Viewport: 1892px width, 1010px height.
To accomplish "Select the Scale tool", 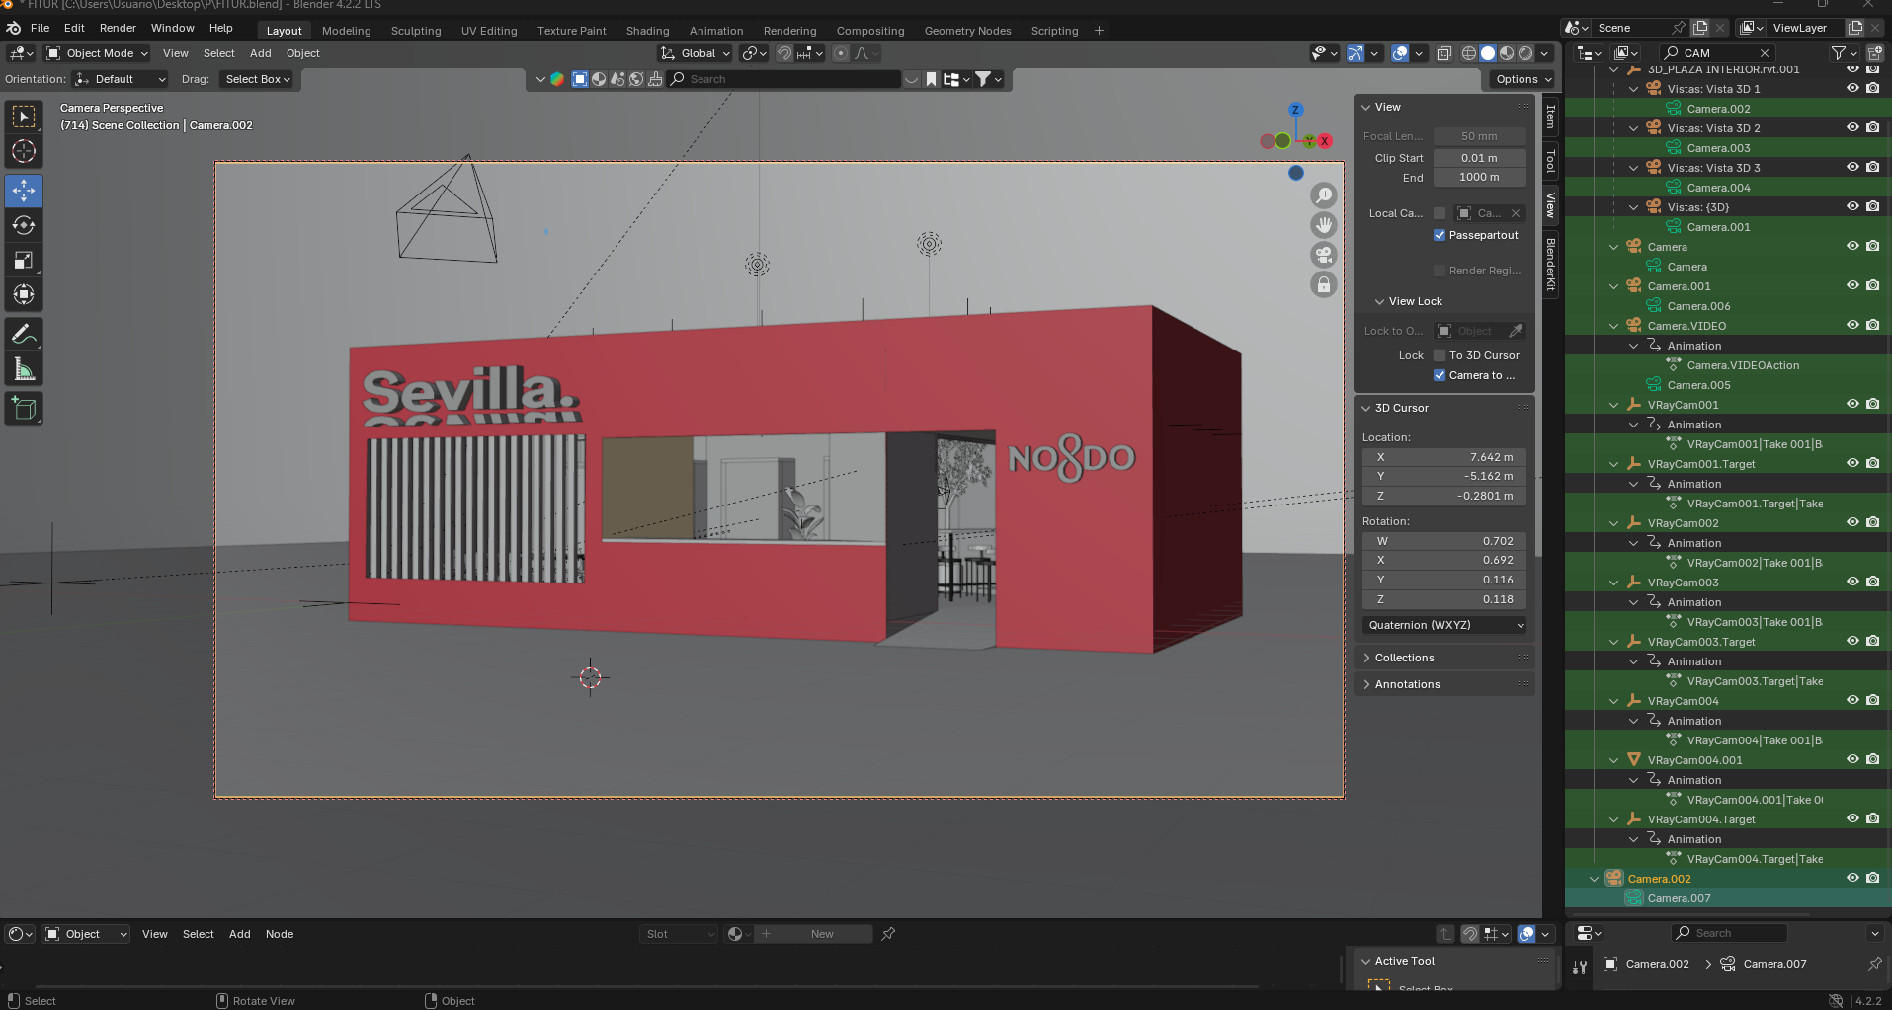I will 24,261.
